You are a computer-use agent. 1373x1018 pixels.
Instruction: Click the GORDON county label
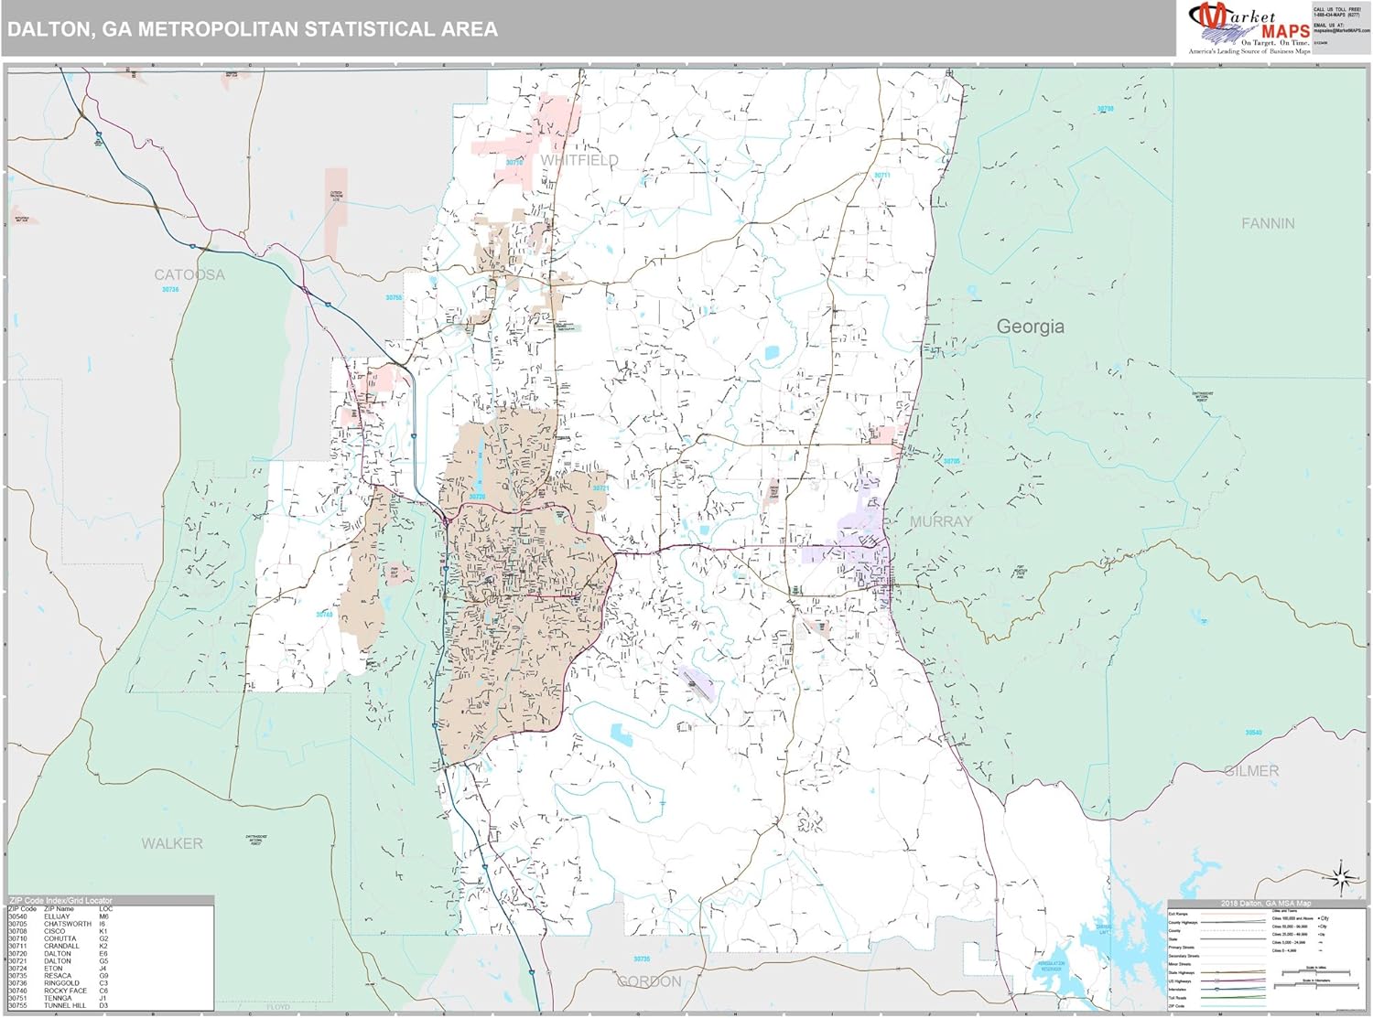click(649, 981)
